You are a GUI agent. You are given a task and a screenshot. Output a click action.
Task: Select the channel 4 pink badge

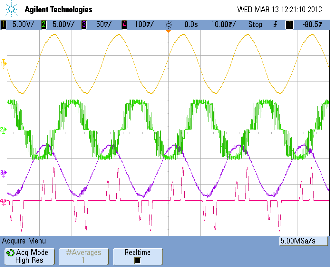pos(124,24)
